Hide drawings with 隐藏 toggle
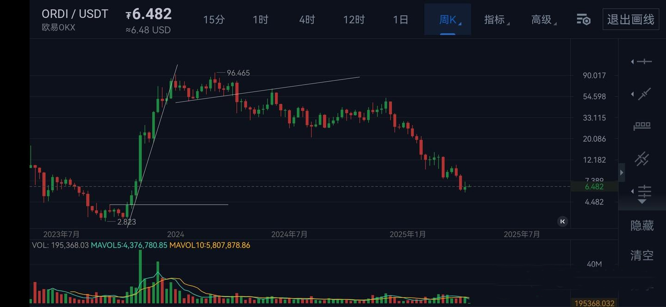 (642, 225)
